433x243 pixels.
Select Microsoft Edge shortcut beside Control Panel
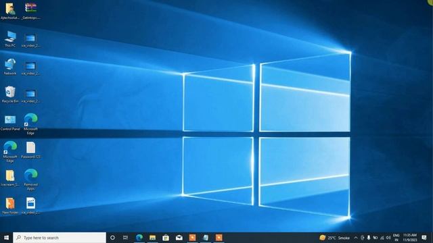[30, 124]
